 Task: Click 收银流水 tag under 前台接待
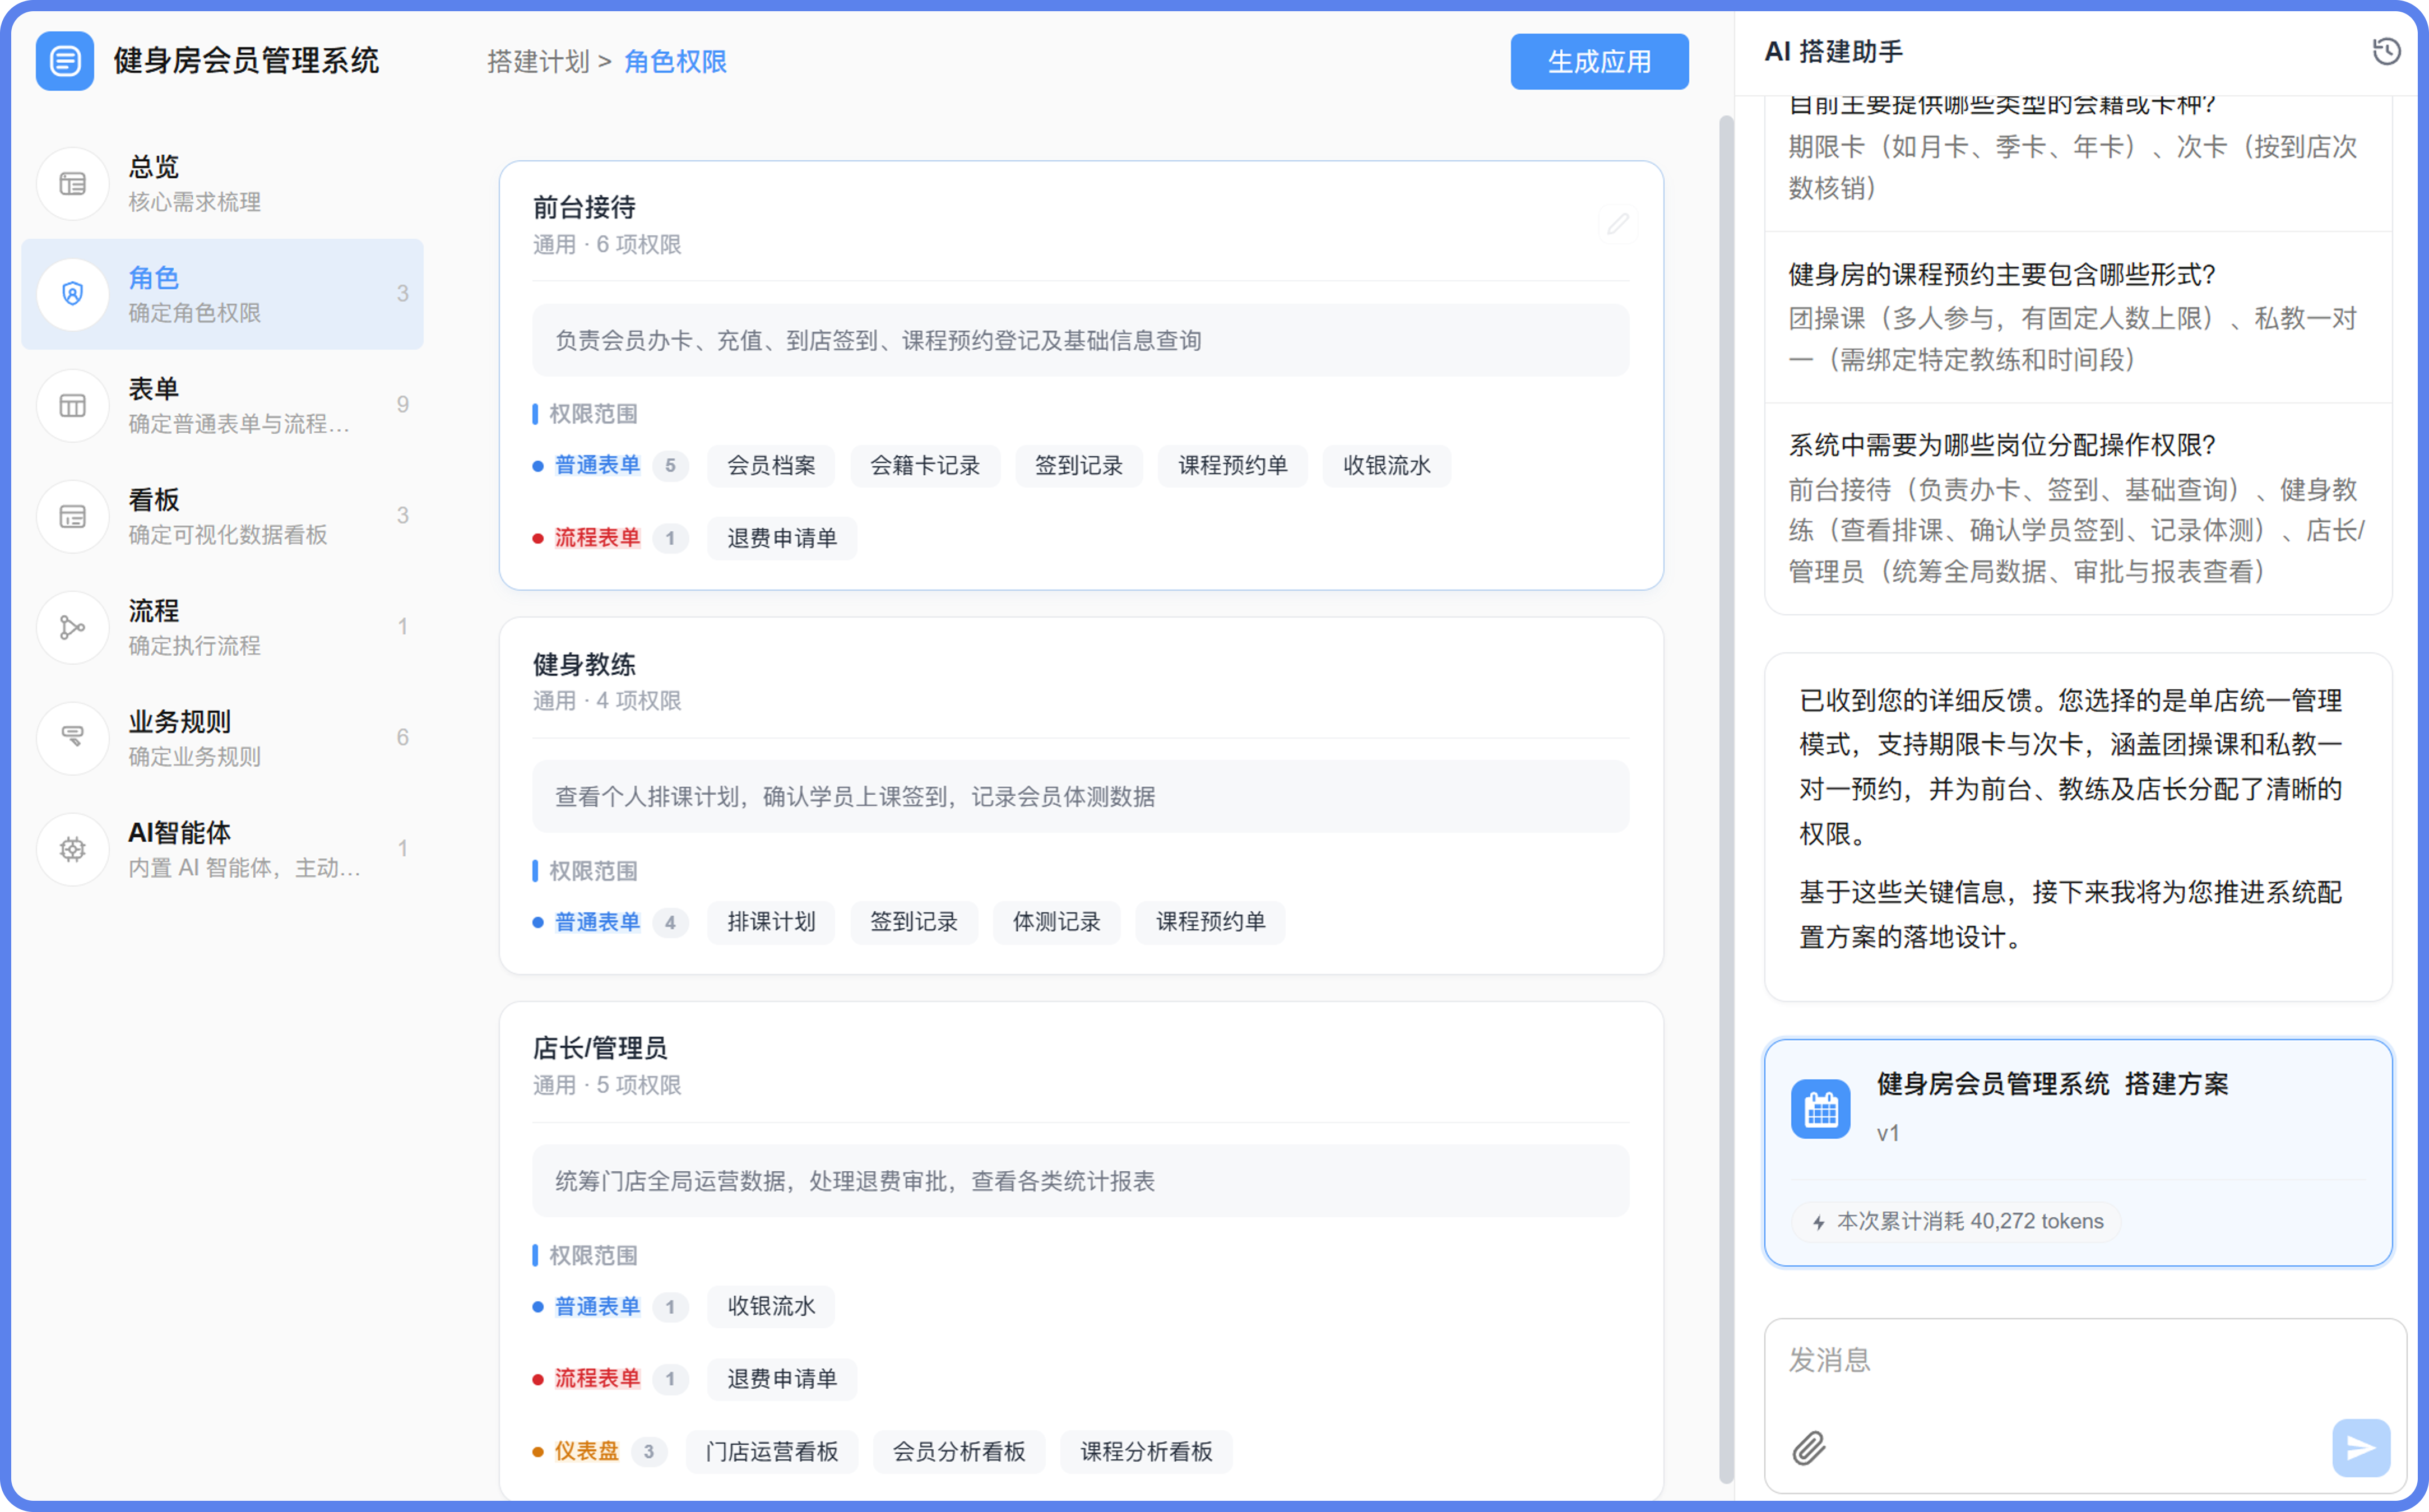[x=1386, y=466]
